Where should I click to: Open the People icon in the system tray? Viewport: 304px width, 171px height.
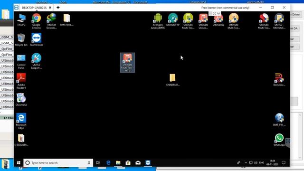[238, 163]
